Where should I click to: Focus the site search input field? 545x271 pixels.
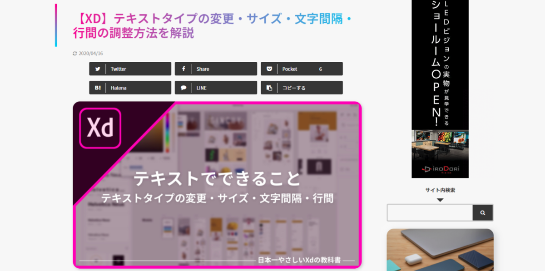pos(430,212)
